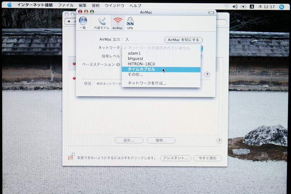This screenshot has width=291, height=194.
Task: Click the toolbar toggle pill in AirMac title bar
Action: [x=211, y=13]
